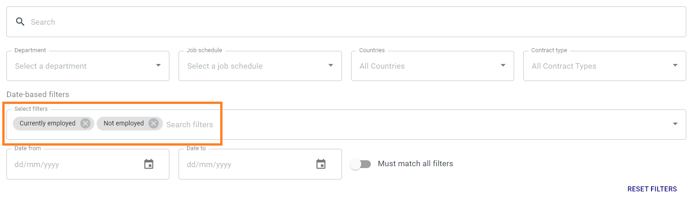Click the magnifying glass search icon
The height and width of the screenshot is (201, 689).
(20, 22)
